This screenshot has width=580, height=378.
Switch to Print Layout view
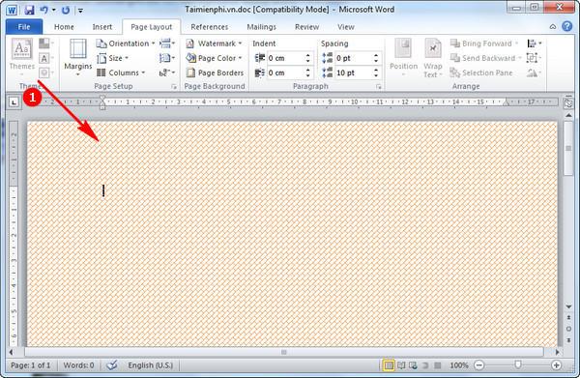(389, 365)
